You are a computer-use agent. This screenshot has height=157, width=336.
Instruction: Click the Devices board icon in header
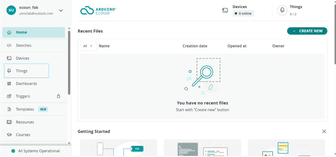coord(225,10)
